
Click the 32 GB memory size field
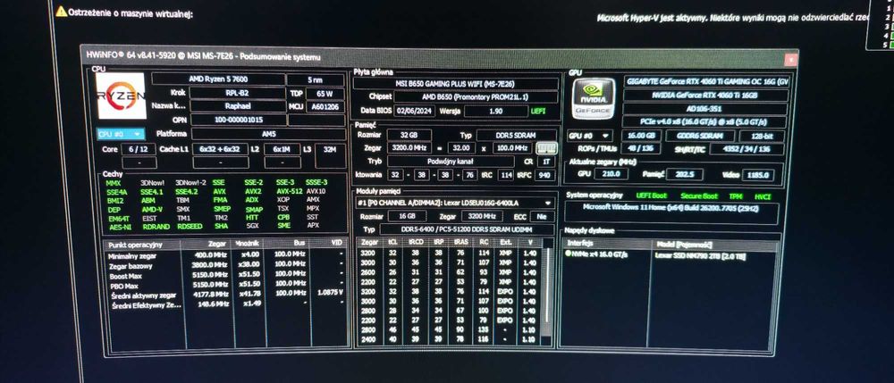pyautogui.click(x=409, y=135)
